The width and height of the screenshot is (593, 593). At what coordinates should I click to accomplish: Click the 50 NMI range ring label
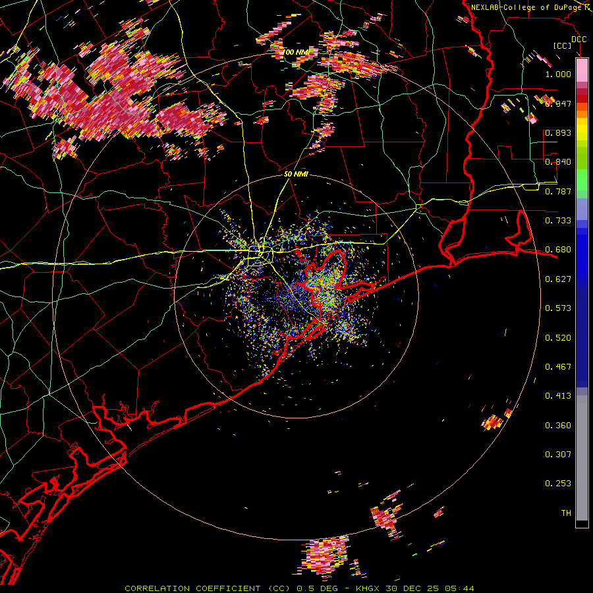[x=296, y=175]
